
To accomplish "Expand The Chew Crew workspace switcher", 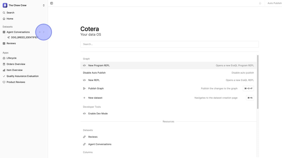I will (44, 5).
